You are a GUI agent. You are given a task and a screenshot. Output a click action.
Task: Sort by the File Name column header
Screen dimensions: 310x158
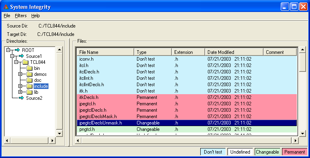tap(105, 52)
